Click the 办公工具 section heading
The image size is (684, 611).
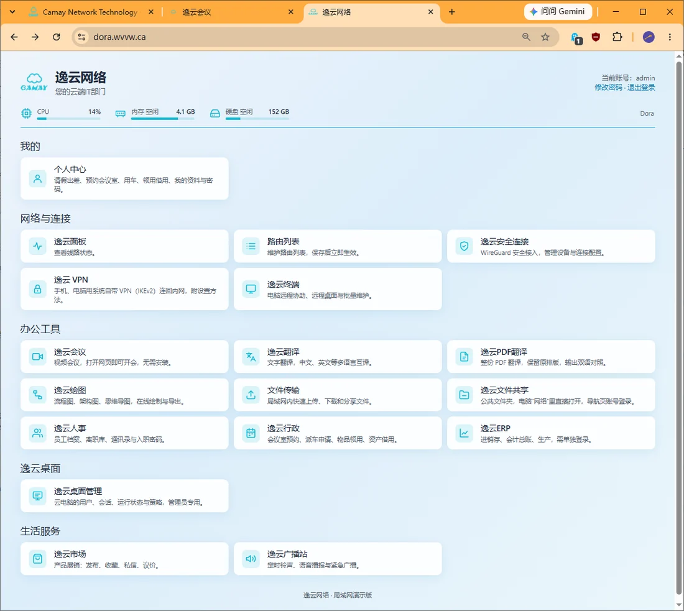pos(40,329)
